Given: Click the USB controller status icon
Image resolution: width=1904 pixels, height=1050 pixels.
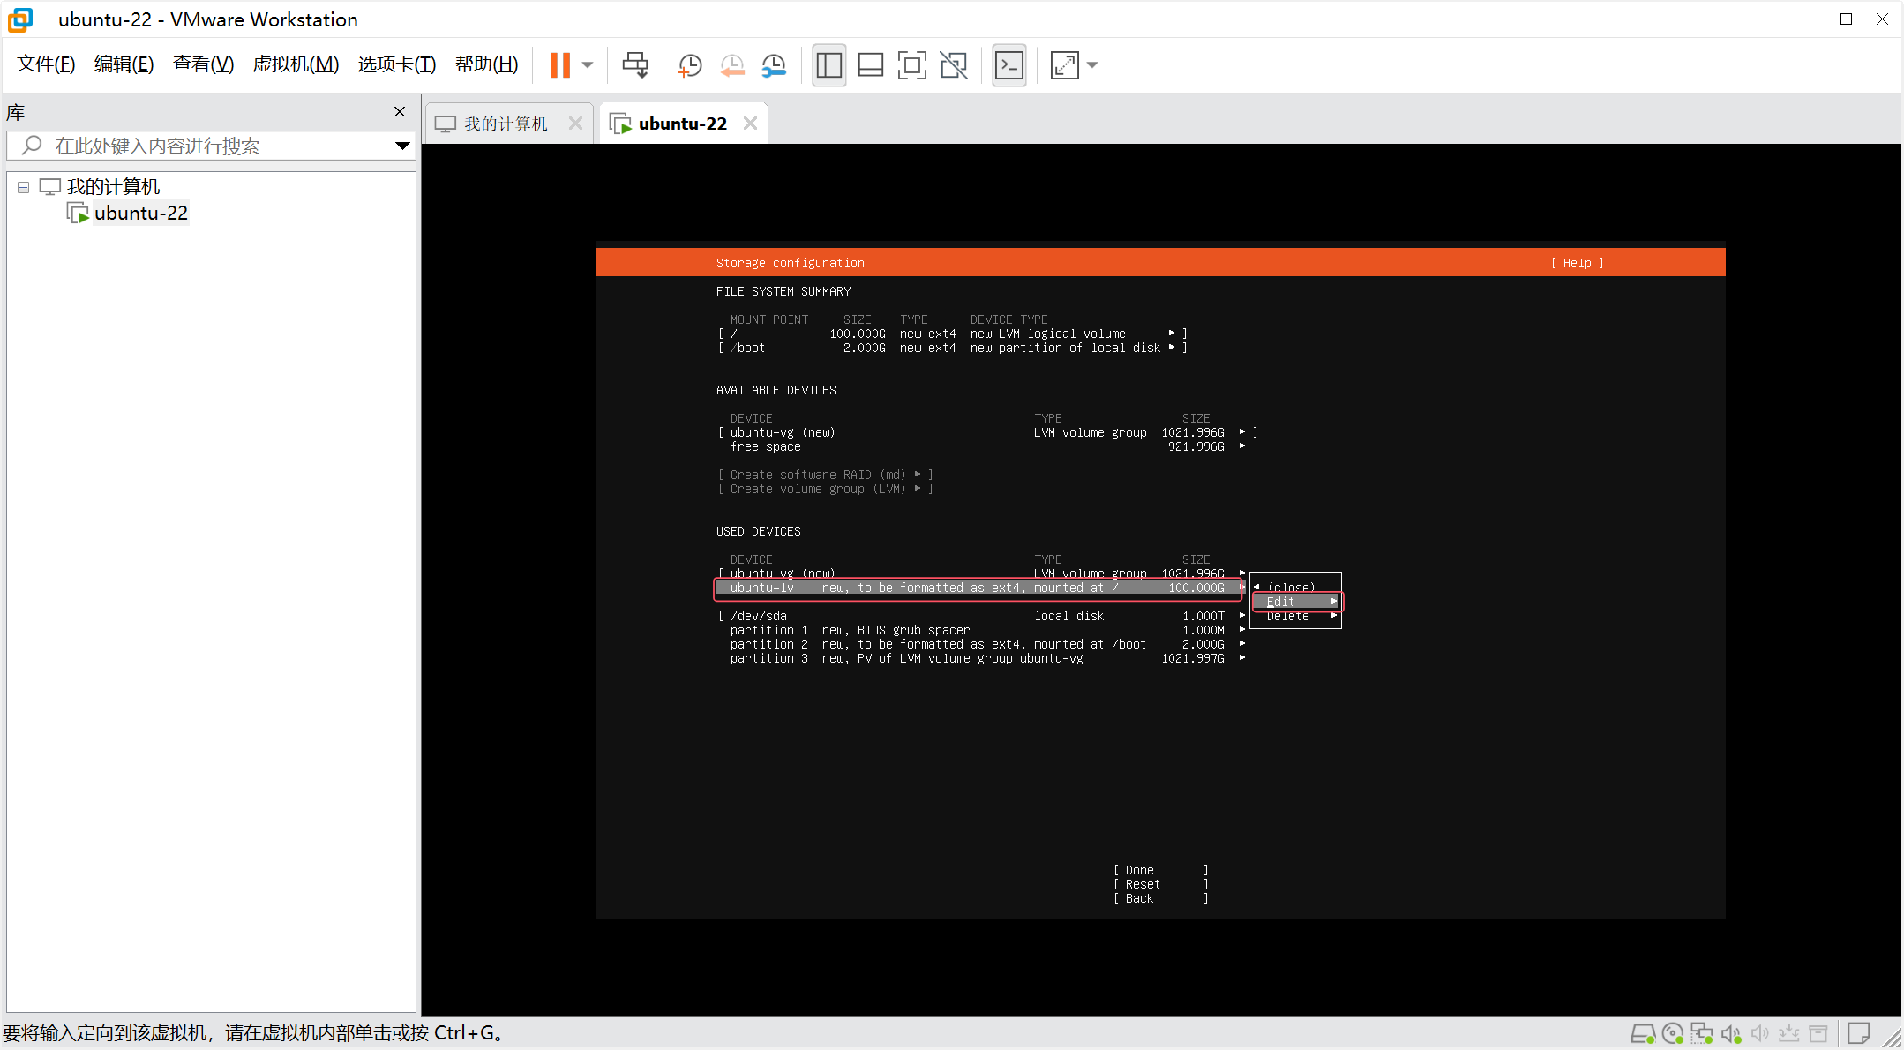Looking at the screenshot, I should click(1789, 1033).
